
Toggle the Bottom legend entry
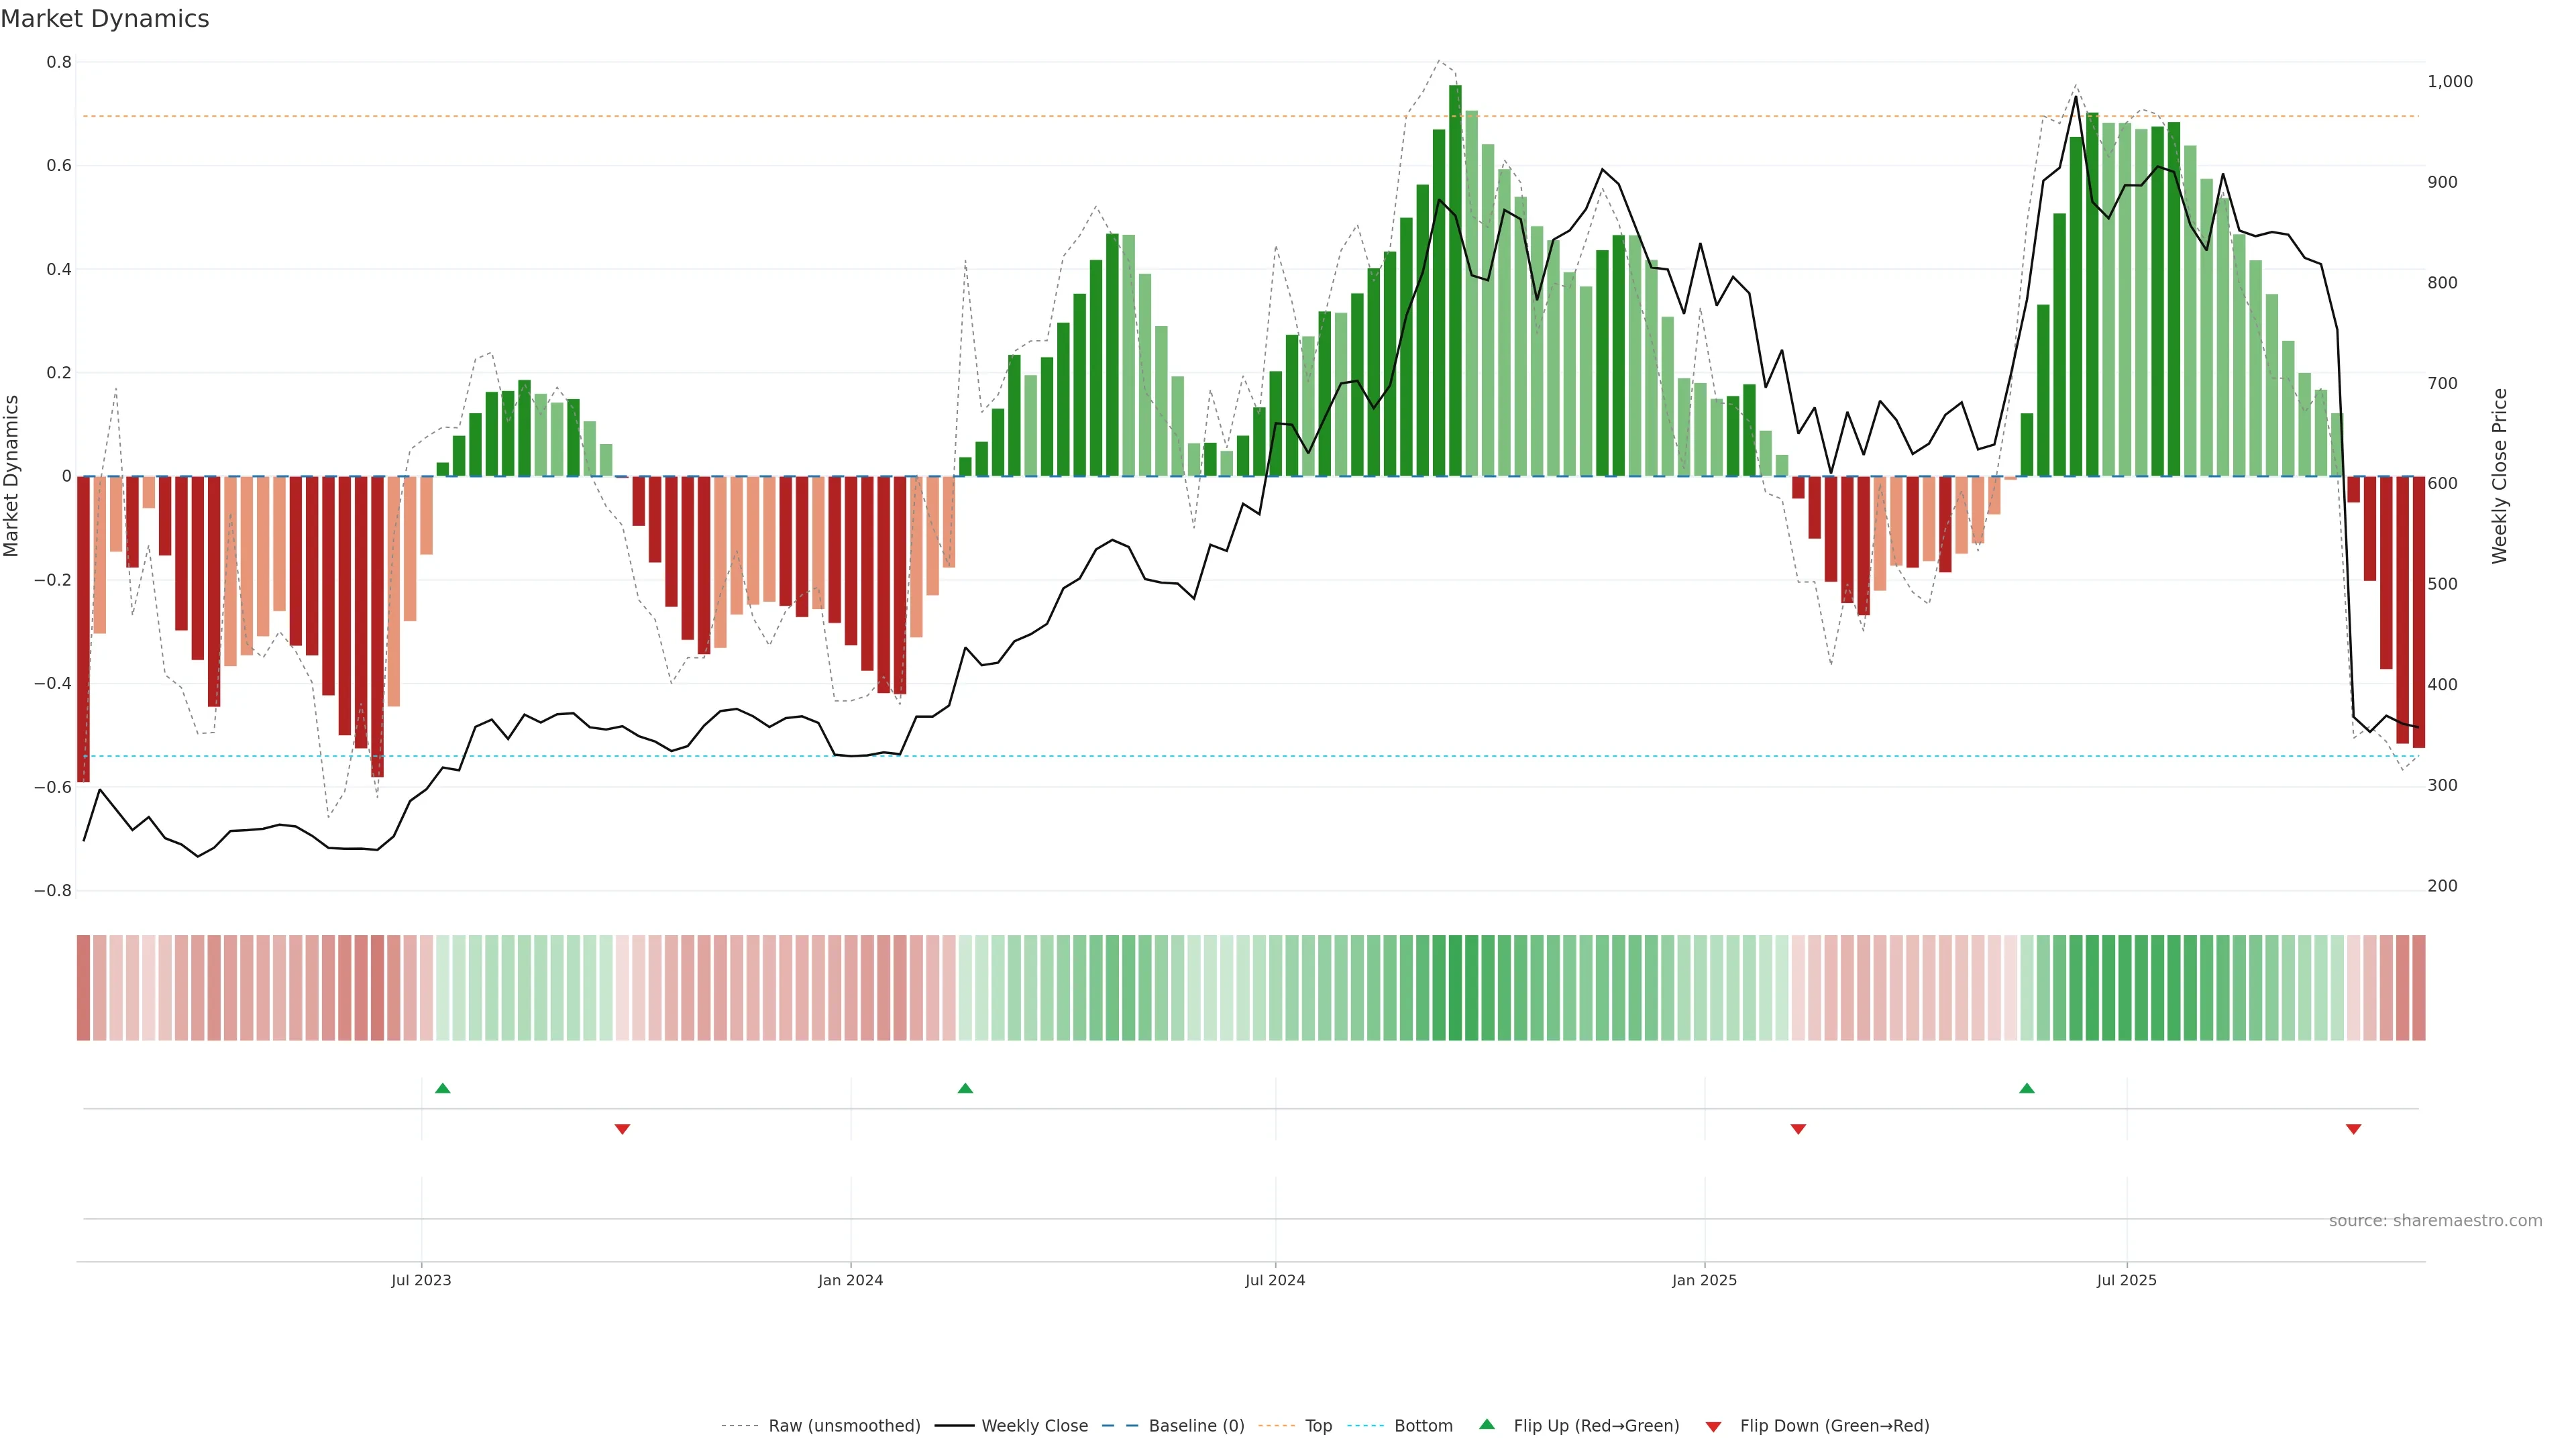pos(1423,1426)
